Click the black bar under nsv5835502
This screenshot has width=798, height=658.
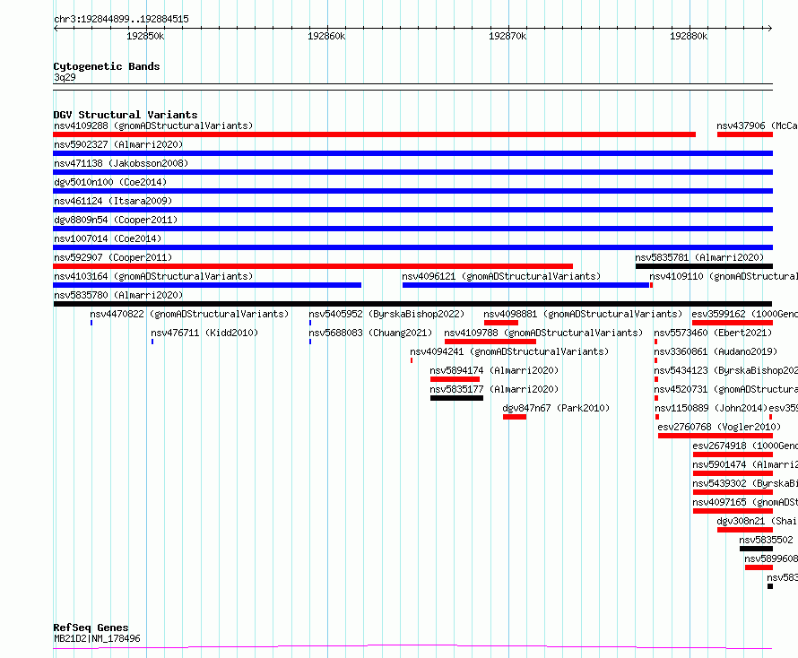coord(756,549)
